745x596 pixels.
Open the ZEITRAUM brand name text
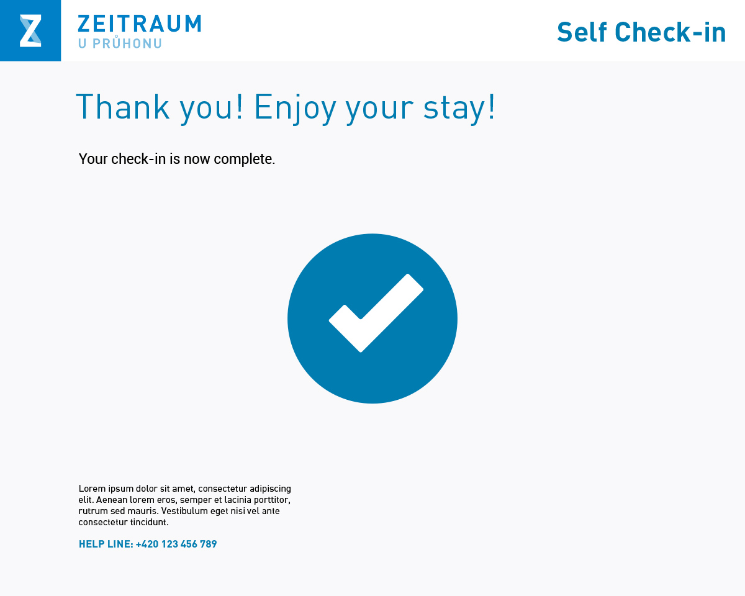point(140,24)
